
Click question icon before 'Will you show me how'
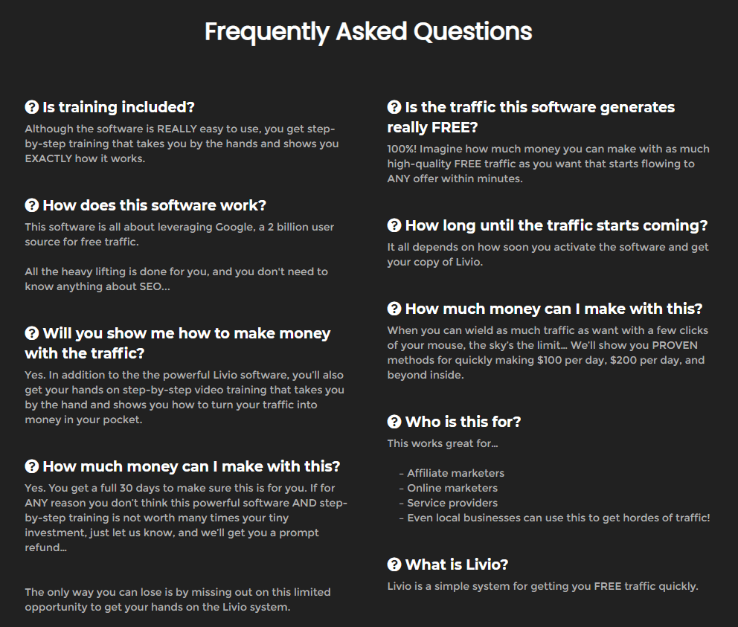pos(31,333)
